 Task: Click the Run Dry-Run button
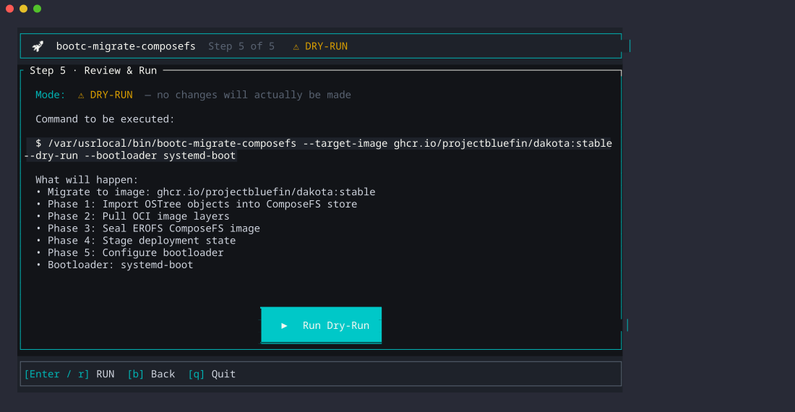[x=321, y=325]
